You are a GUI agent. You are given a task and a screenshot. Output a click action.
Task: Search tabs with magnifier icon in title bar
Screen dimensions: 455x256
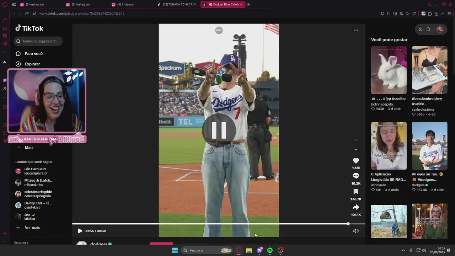click(x=430, y=4)
